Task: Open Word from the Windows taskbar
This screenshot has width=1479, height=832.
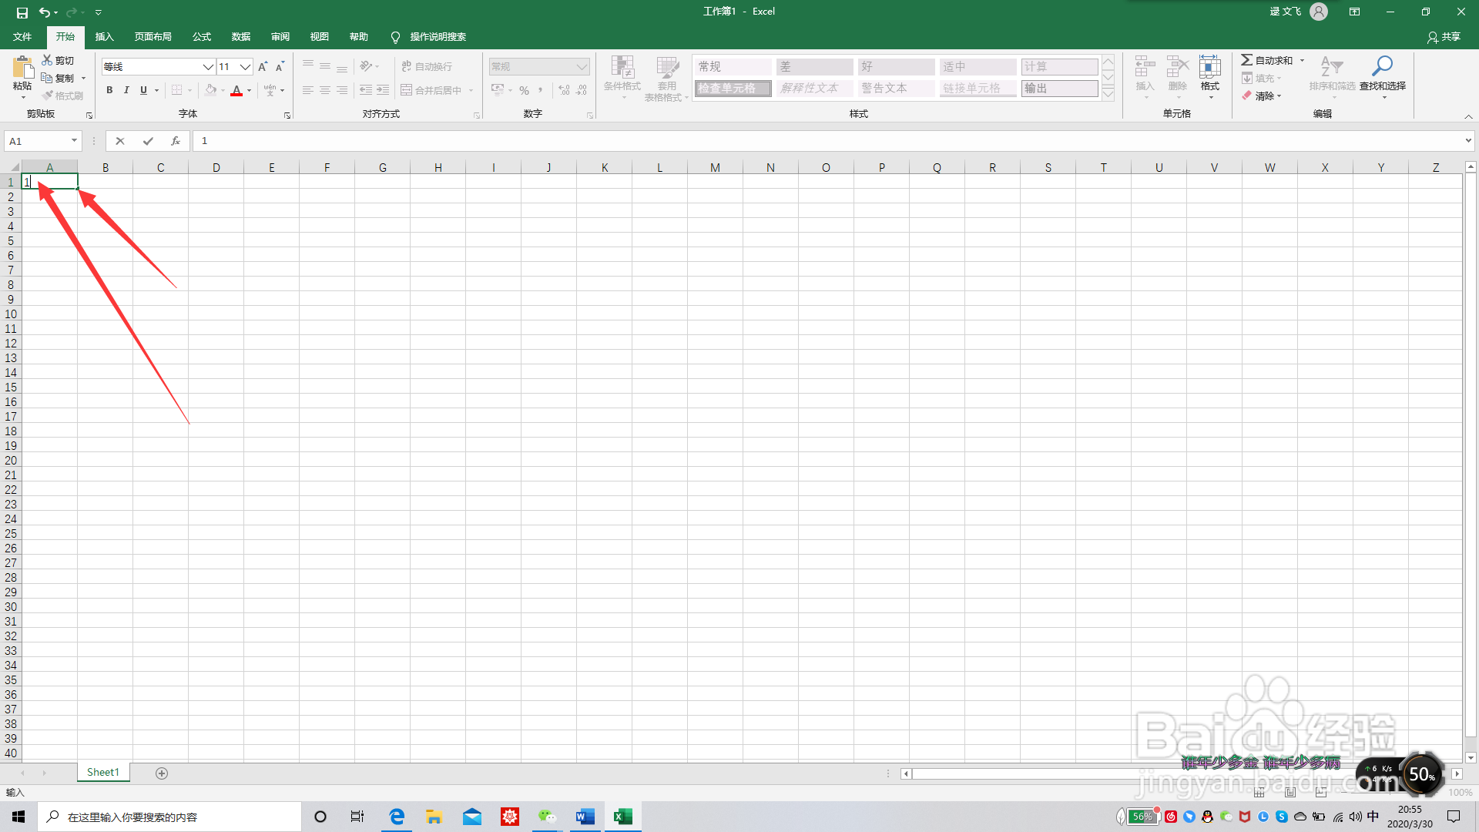Action: click(x=585, y=817)
